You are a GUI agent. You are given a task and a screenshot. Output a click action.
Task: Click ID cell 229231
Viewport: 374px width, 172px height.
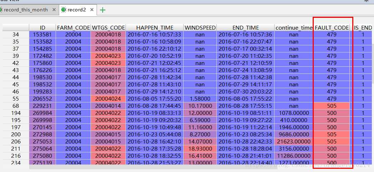click(42, 106)
